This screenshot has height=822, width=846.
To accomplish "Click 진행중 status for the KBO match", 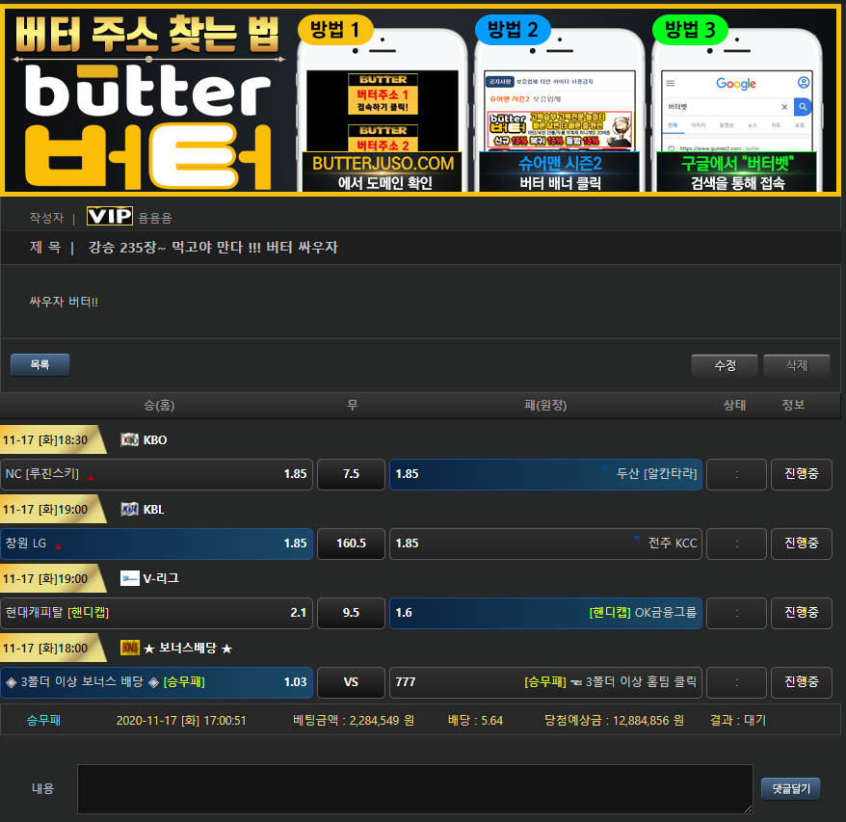I will tap(801, 474).
